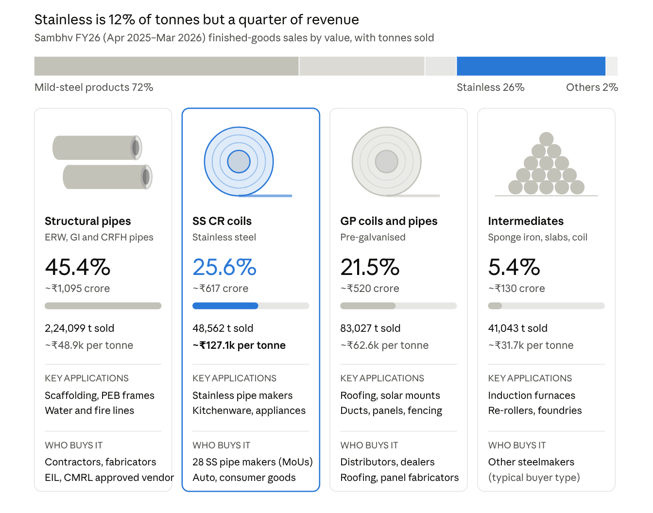Click '~₹62.6k per tonne' value
Image resolution: width=653 pixels, height=513 pixels.
point(384,345)
